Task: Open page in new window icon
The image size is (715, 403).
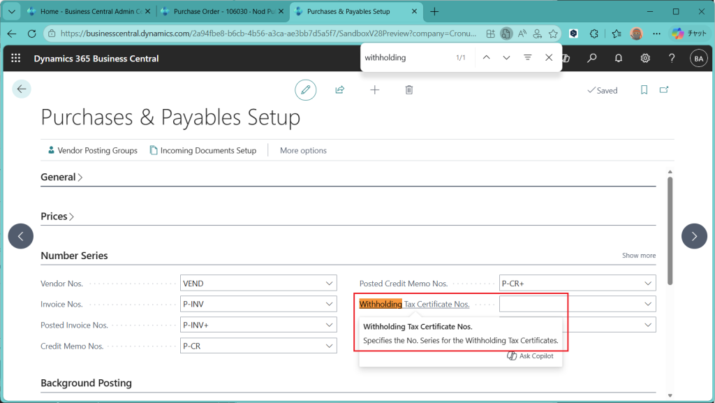Action: click(664, 90)
